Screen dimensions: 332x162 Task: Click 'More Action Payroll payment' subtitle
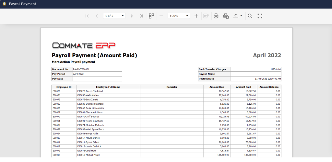pyautogui.click(x=74, y=62)
